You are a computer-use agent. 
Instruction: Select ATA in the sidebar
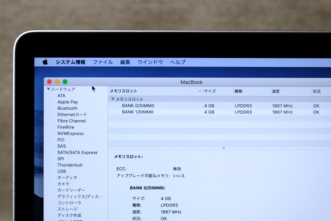pyautogui.click(x=61, y=96)
